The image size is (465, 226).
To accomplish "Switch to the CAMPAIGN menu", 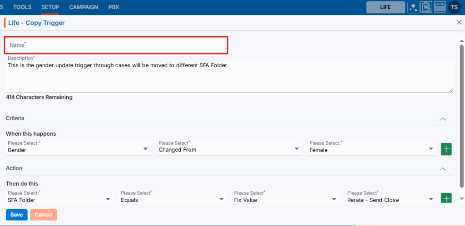I will click(84, 7).
